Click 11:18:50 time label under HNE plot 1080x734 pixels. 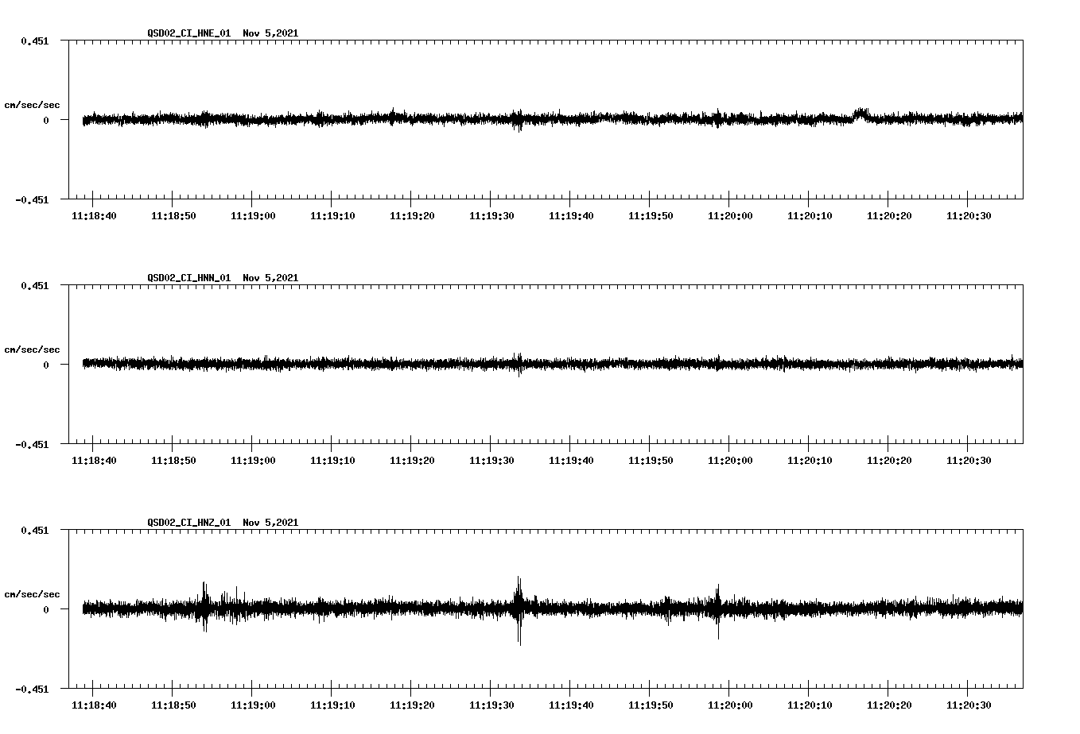tap(173, 216)
